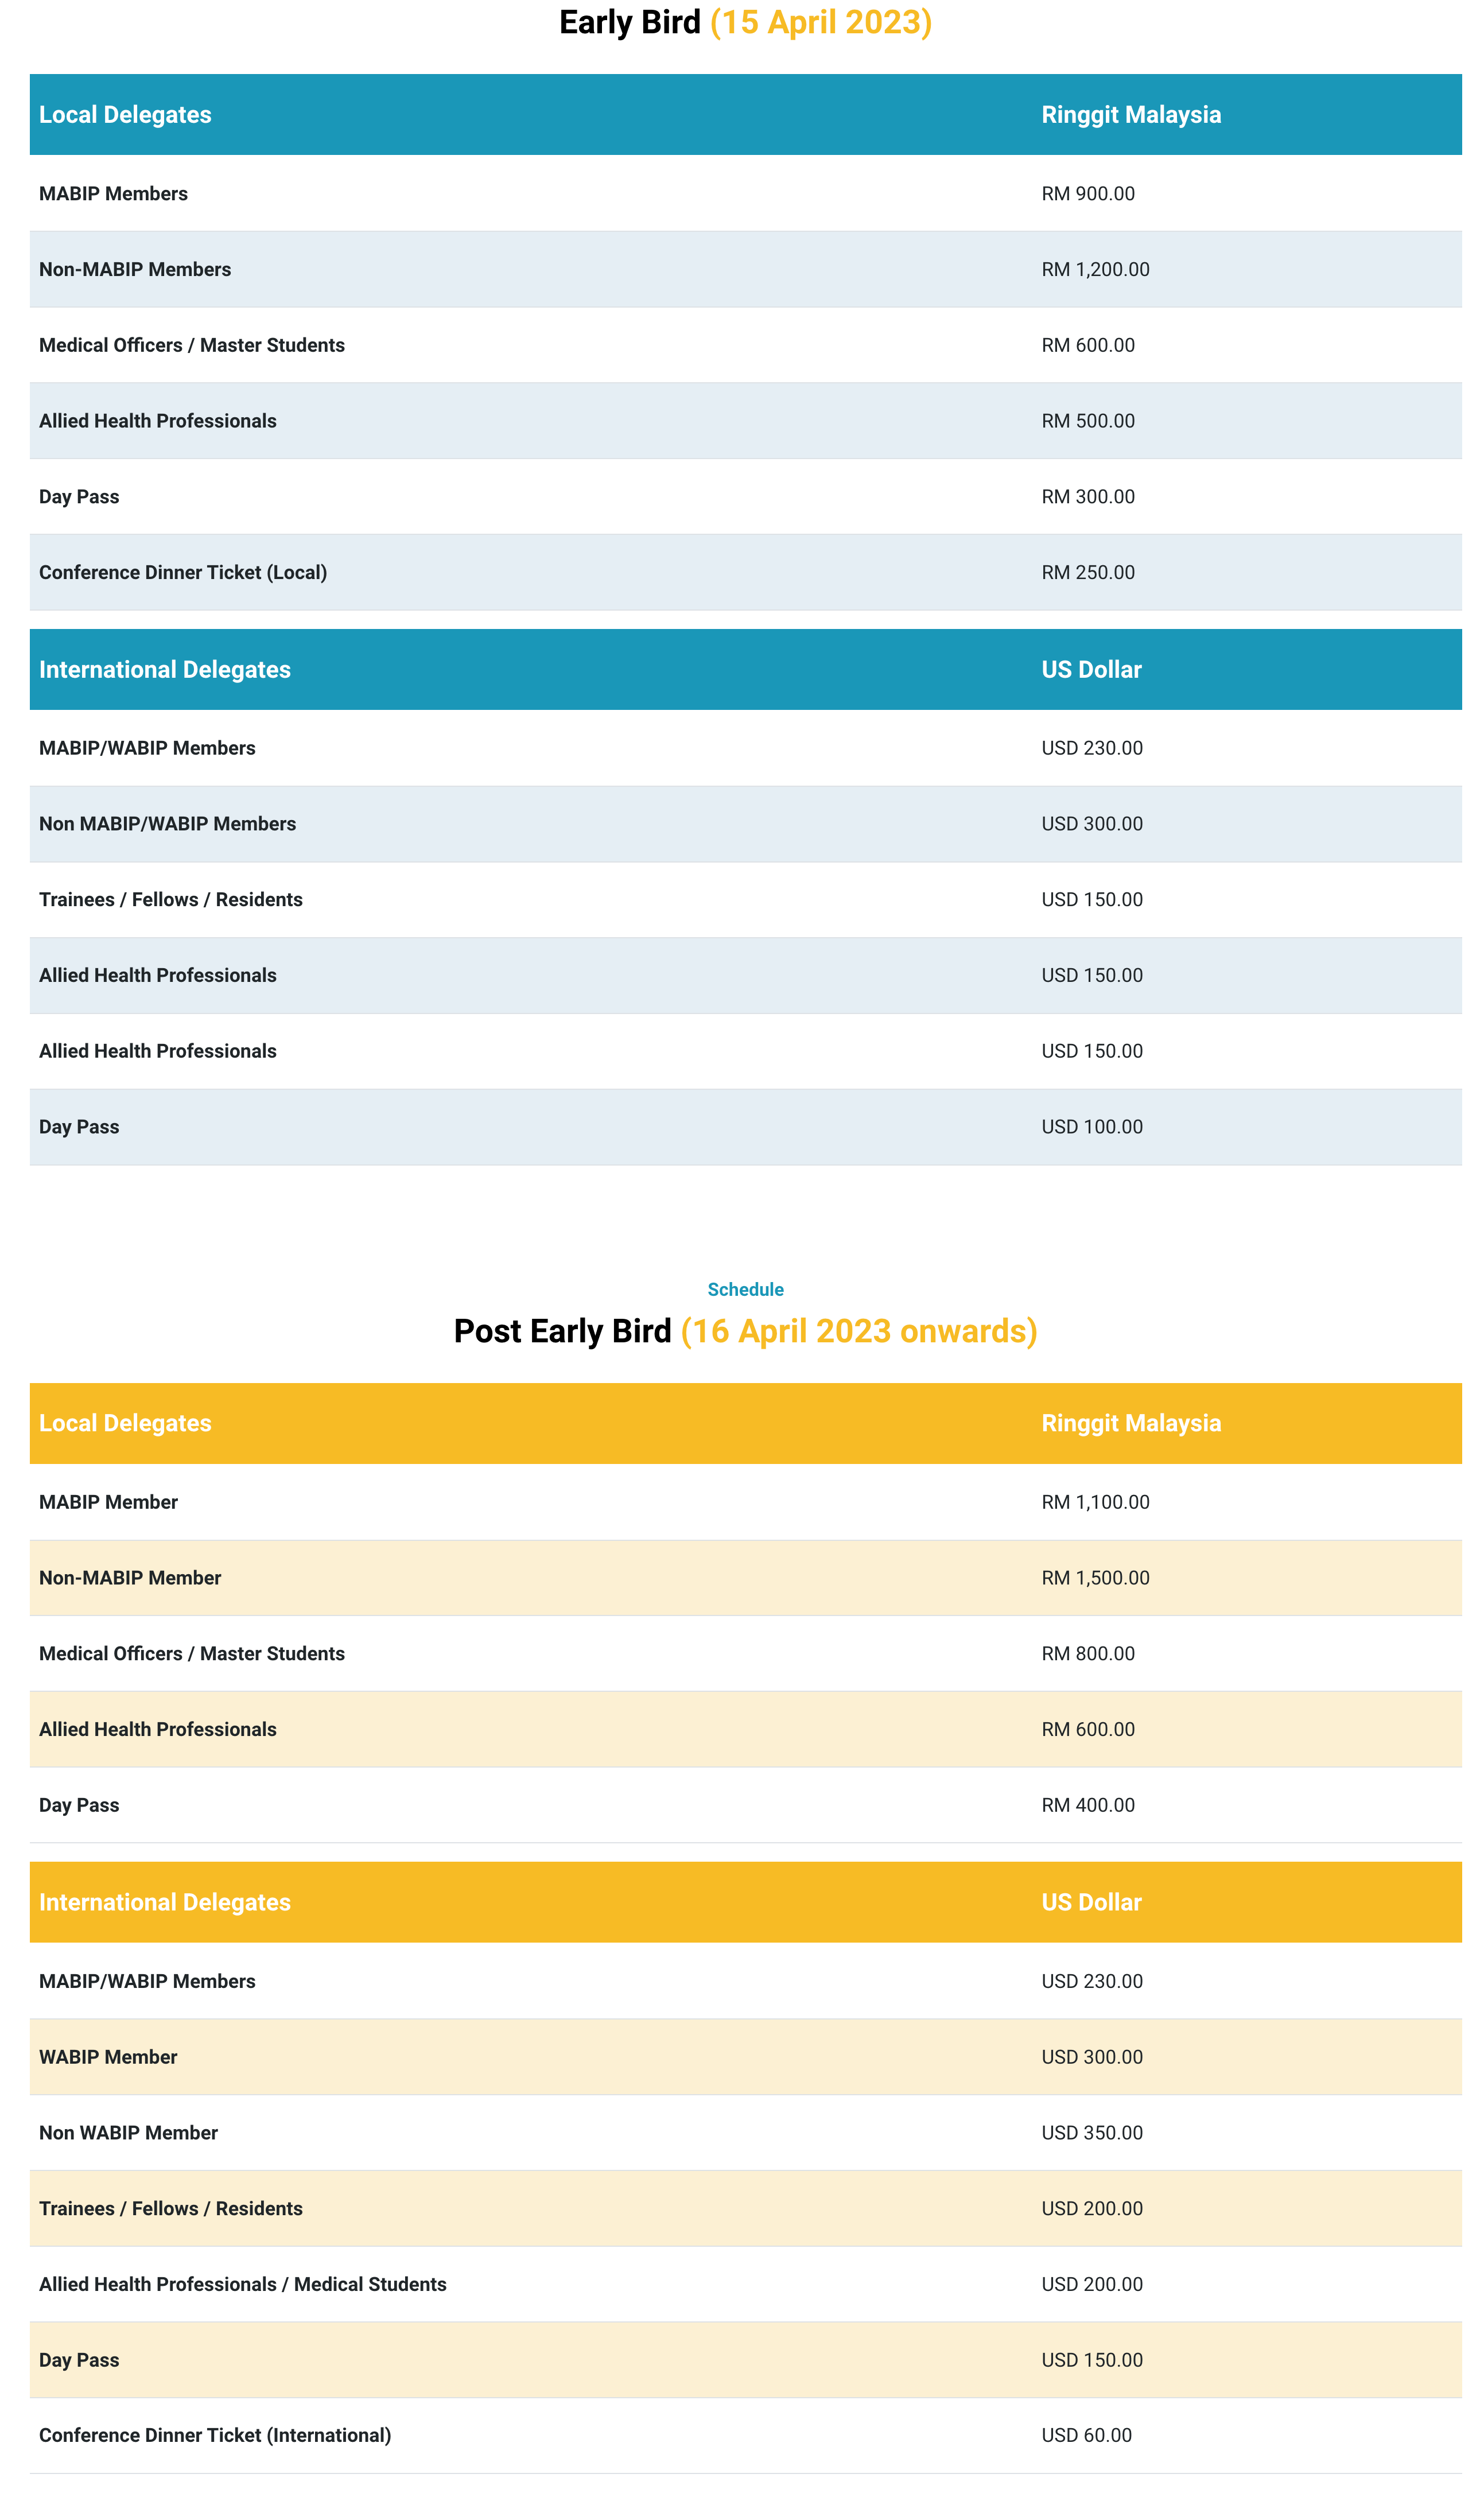Click 'Conference Dinner Ticket (International)'
Viewport: 1484px width, 2501px height.
click(x=215, y=2435)
